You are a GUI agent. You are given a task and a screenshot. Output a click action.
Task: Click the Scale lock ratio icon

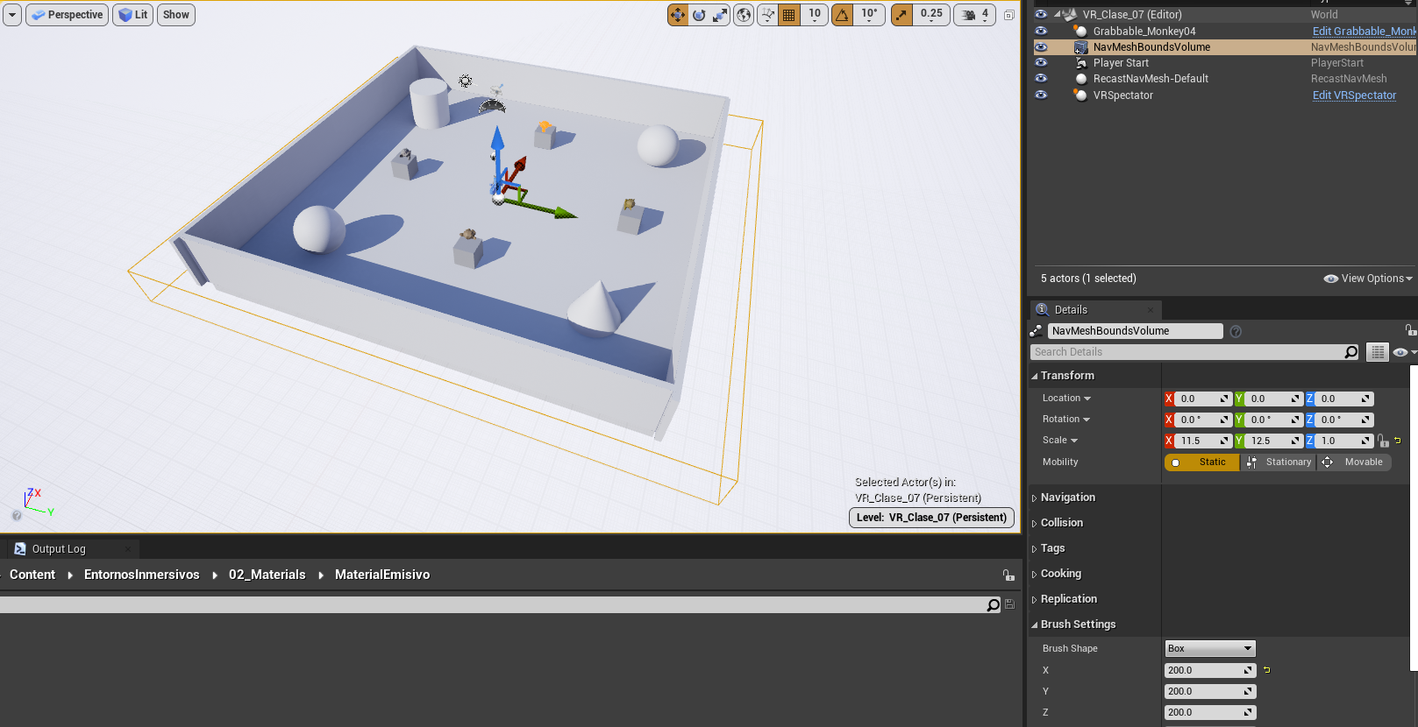[1383, 441]
